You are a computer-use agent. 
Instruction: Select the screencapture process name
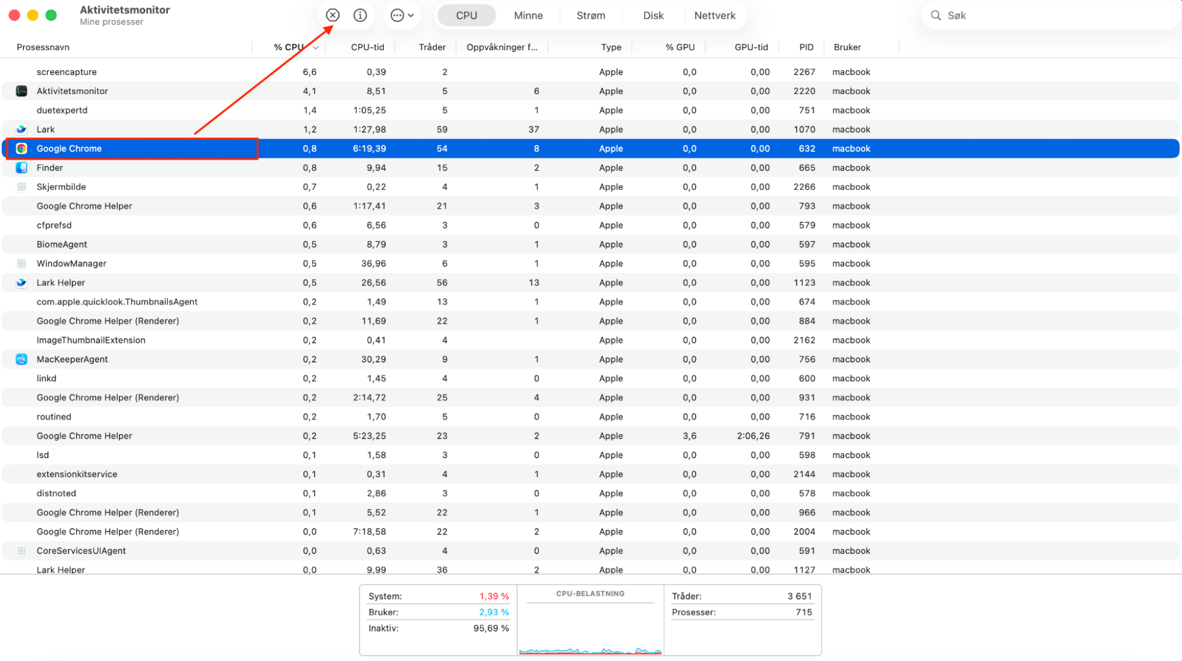(66, 72)
